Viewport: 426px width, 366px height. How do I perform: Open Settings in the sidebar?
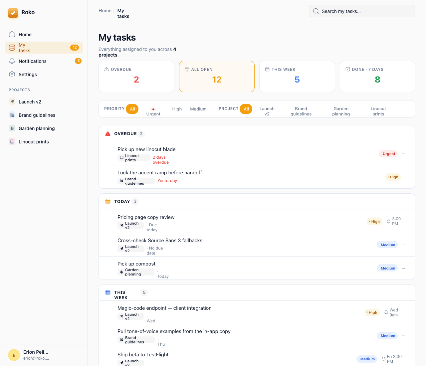tap(44, 74)
